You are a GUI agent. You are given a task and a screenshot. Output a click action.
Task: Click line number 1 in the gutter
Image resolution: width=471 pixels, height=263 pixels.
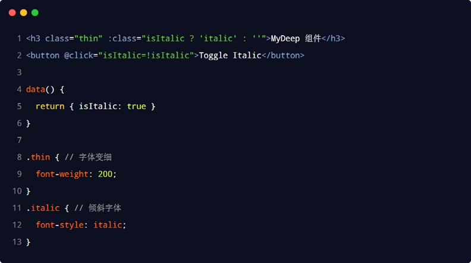19,39
